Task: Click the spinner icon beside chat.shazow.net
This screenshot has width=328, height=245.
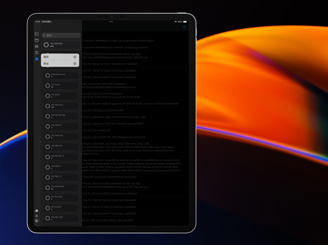Action: (x=47, y=75)
